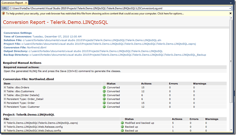Click status check icon for .csproj file
Screen dimensions: 236x135
[x=122, y=123]
